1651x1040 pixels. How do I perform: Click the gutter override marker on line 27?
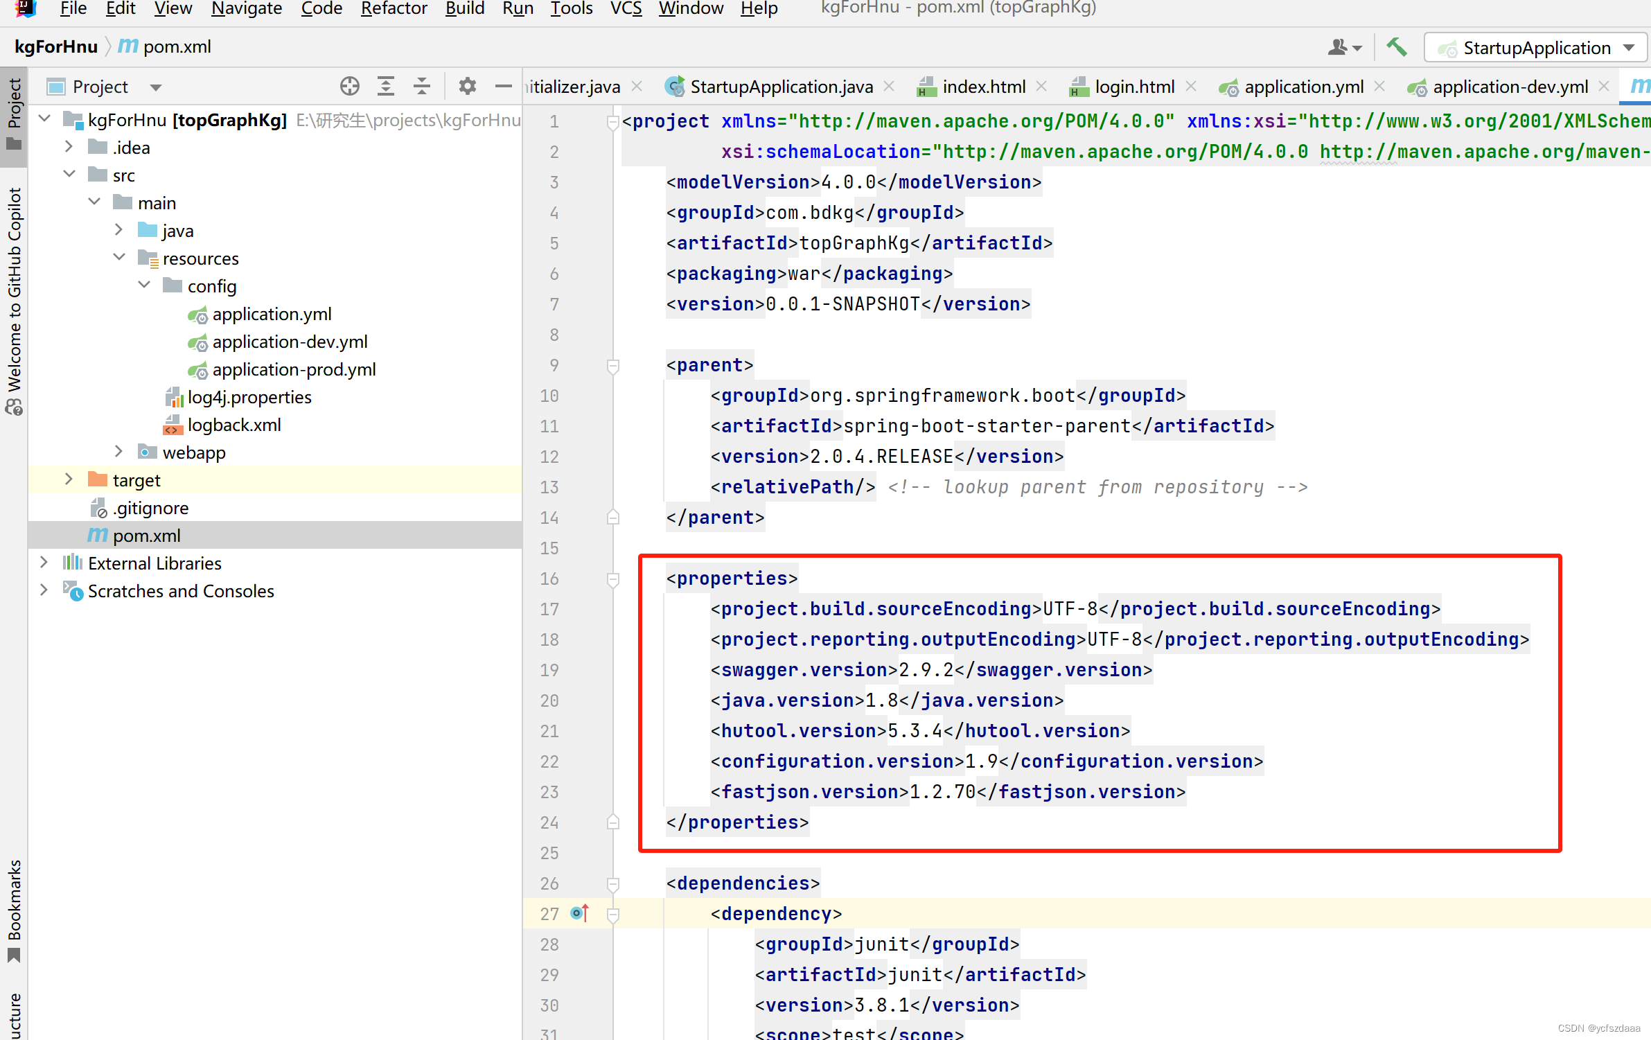coord(580,913)
